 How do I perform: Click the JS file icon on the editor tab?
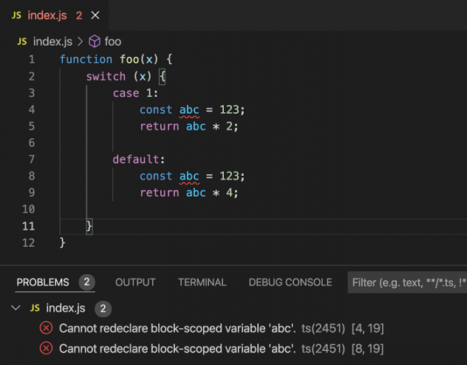point(16,15)
